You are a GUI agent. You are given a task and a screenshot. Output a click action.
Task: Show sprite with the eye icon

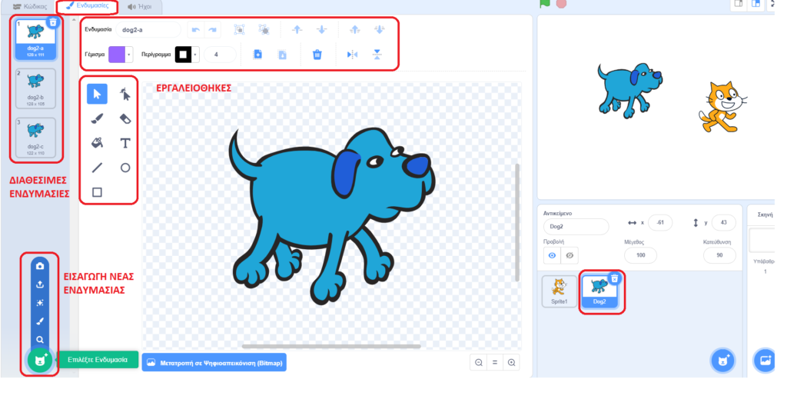tap(552, 255)
